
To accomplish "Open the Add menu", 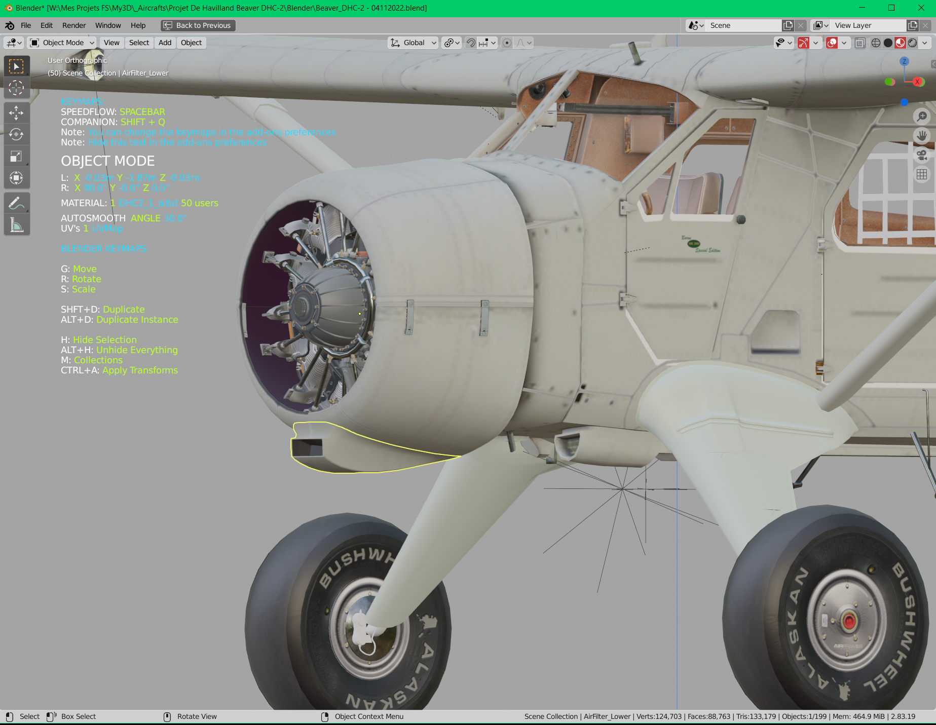I will 164,43.
